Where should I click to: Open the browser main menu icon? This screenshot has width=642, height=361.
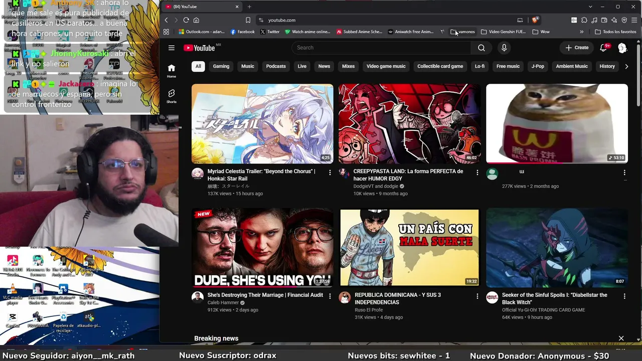point(634,20)
